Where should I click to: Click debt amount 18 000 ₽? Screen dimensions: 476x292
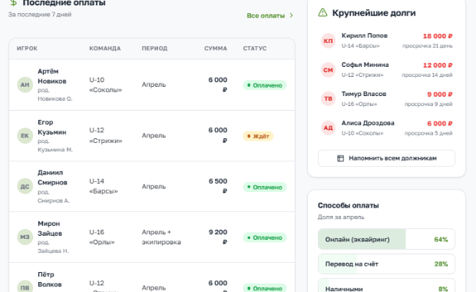[x=438, y=36]
